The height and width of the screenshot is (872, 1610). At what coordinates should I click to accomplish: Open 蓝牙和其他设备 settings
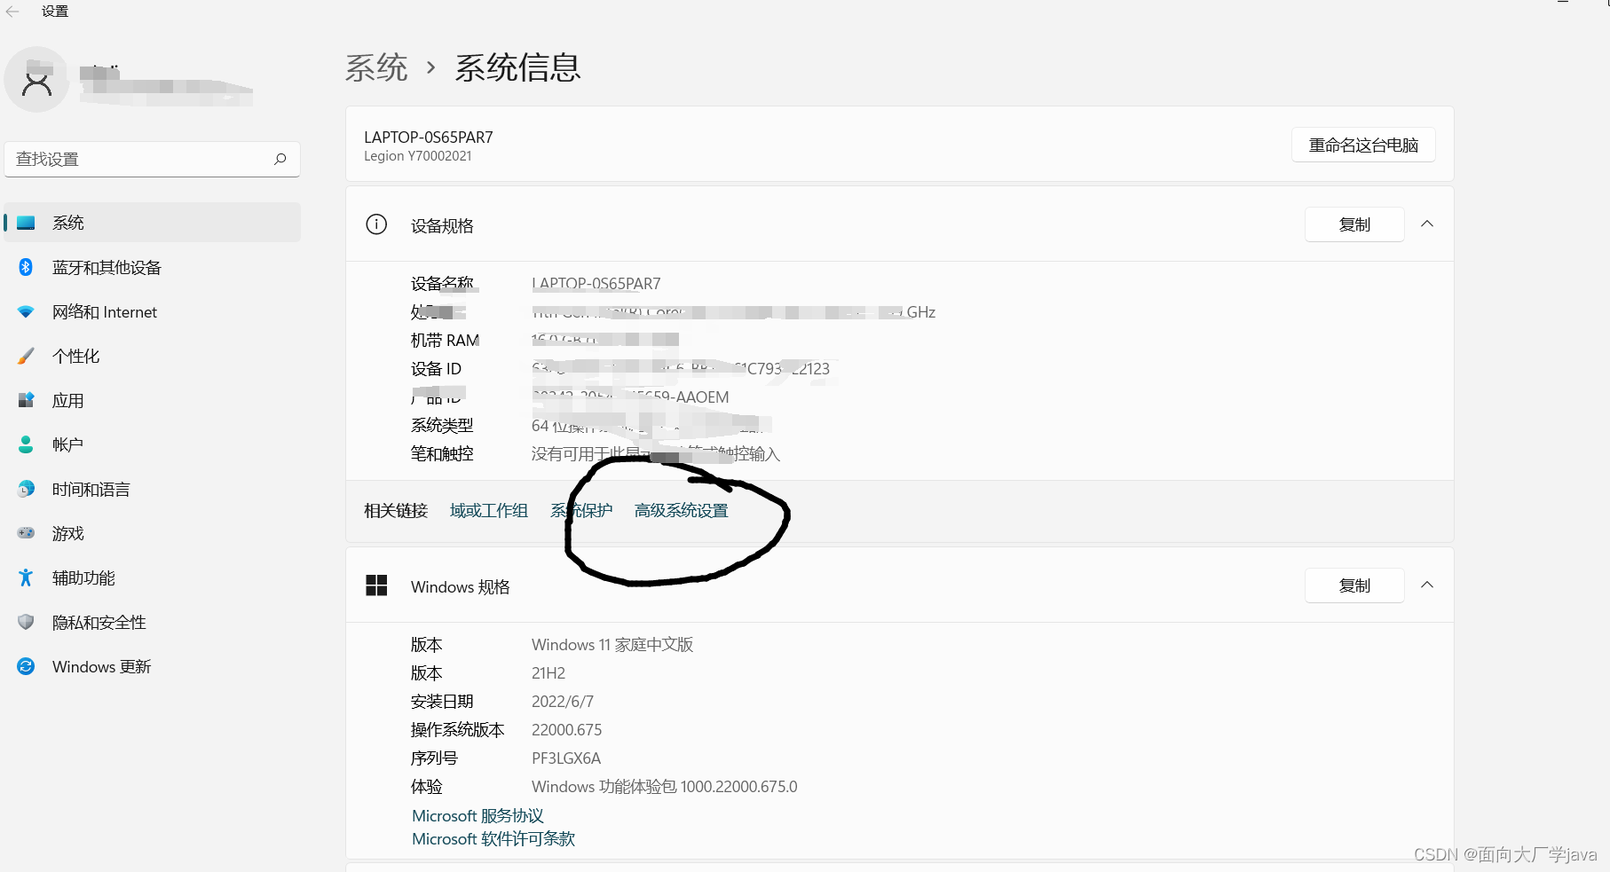pos(153,267)
